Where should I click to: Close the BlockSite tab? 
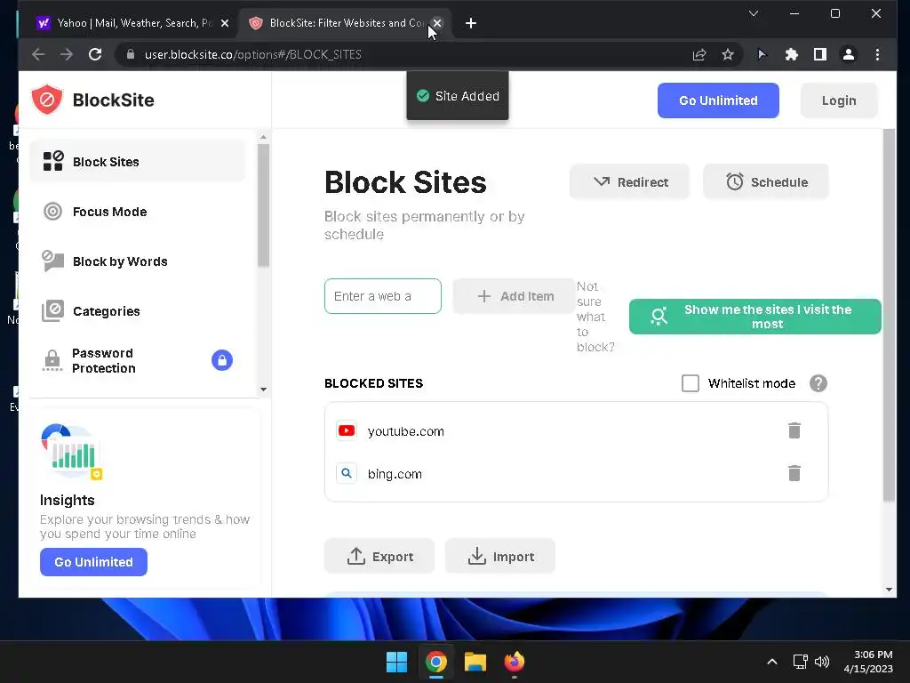(437, 23)
